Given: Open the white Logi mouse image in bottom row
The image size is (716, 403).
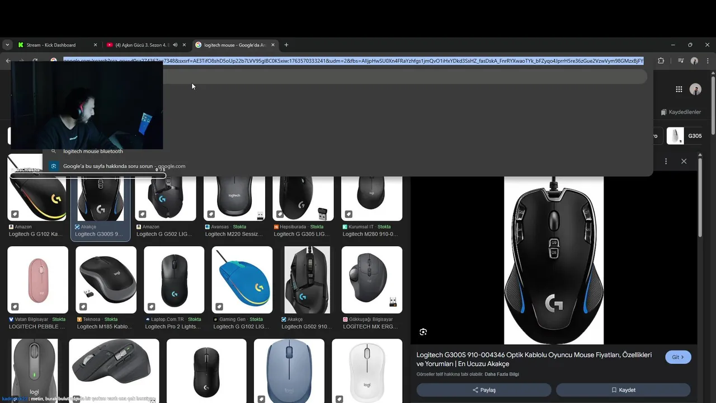Looking at the screenshot, I should coord(367,371).
